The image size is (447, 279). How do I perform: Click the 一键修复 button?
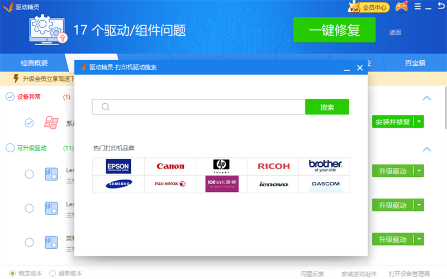coord(334,30)
